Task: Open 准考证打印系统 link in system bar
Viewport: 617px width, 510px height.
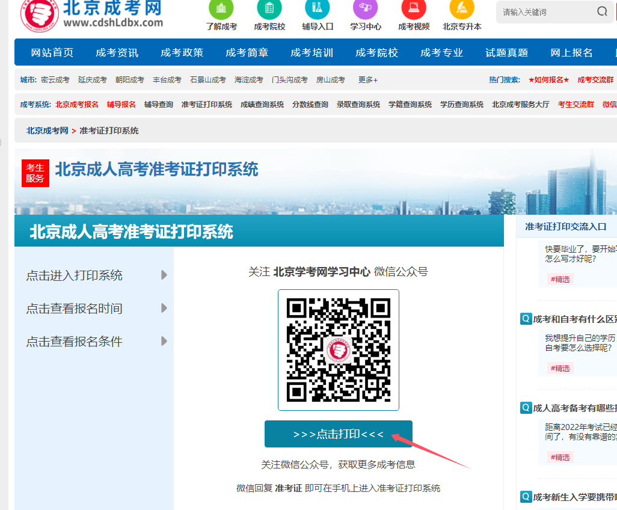Action: (207, 104)
